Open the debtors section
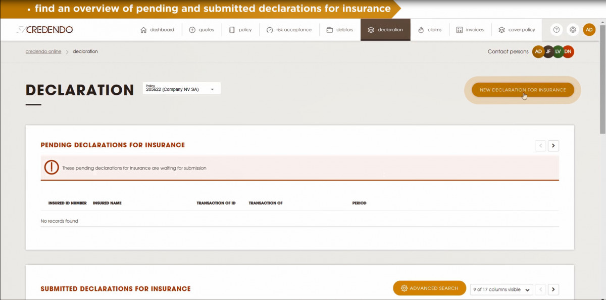Image resolution: width=606 pixels, height=300 pixels. [340, 30]
